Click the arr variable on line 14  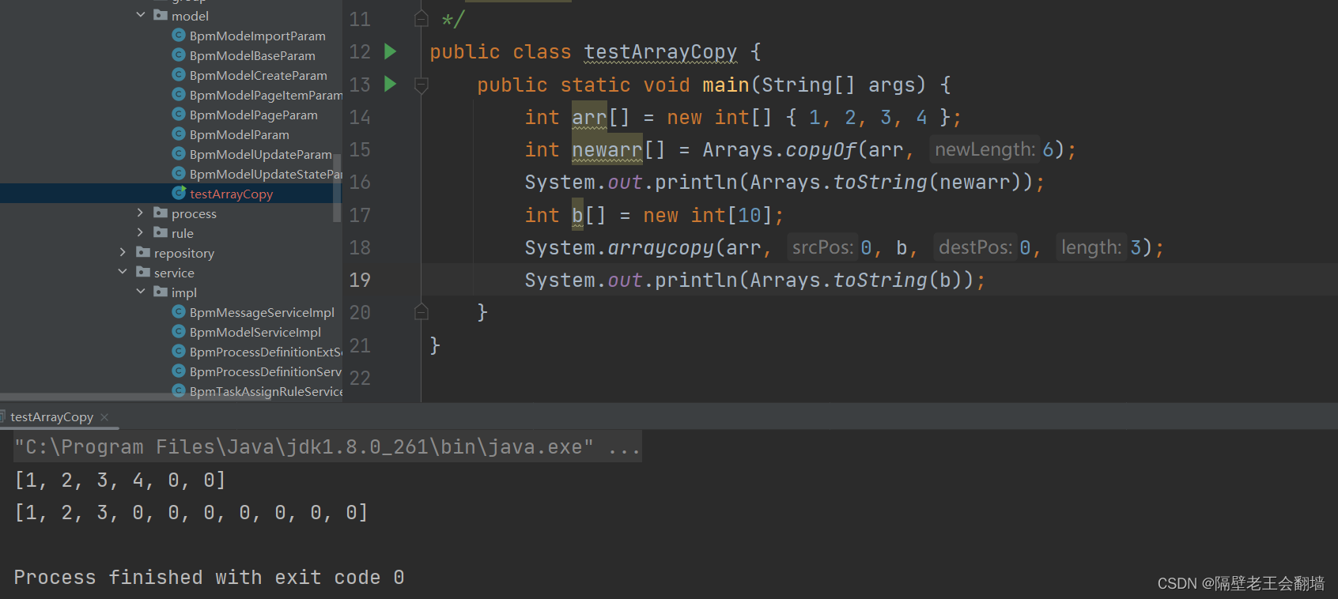tap(589, 118)
